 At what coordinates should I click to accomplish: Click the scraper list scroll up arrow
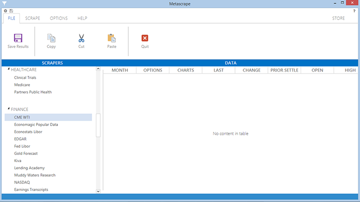pyautogui.click(x=98, y=69)
